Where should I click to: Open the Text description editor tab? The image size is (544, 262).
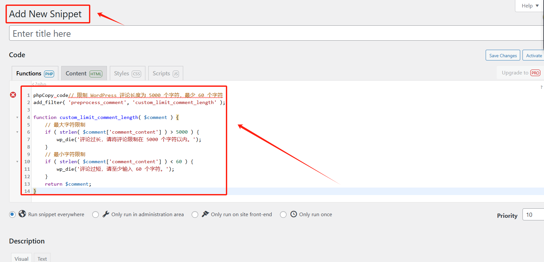click(x=42, y=258)
